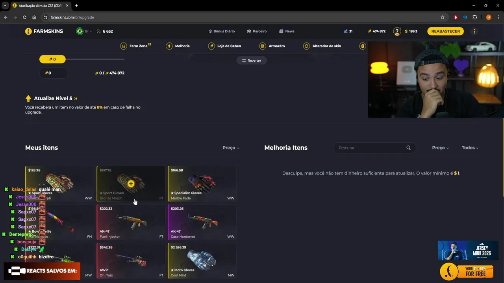Open Preço dropdown under Melhoria Itens
The image size is (504, 283).
coord(440,148)
